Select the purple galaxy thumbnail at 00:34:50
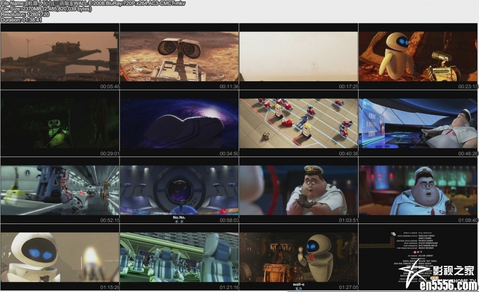This screenshot has height=292, width=479. tap(179, 123)
